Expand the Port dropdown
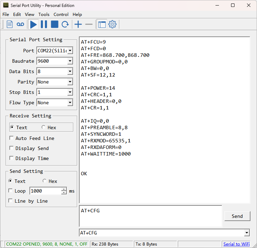This screenshot has width=257, height=248. 70,51
